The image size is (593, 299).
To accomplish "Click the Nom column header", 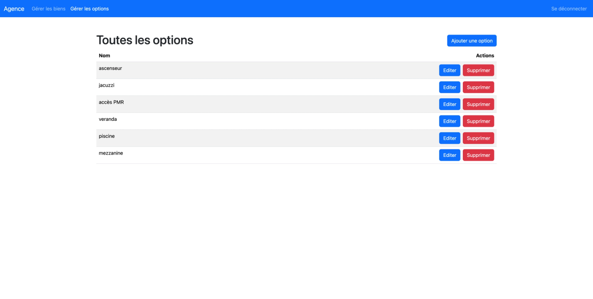I will pos(104,56).
